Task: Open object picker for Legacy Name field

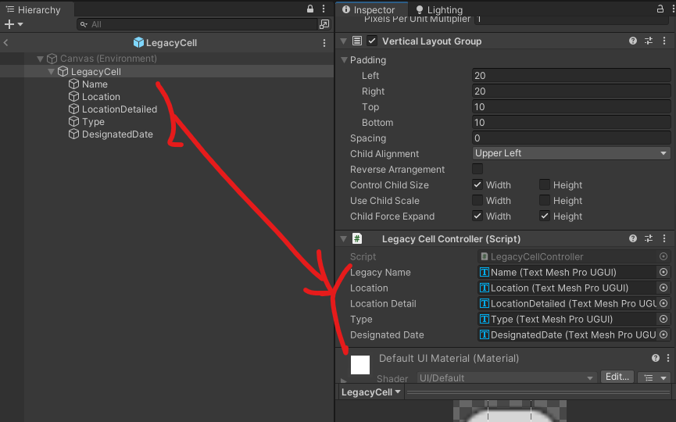Action: tap(663, 272)
